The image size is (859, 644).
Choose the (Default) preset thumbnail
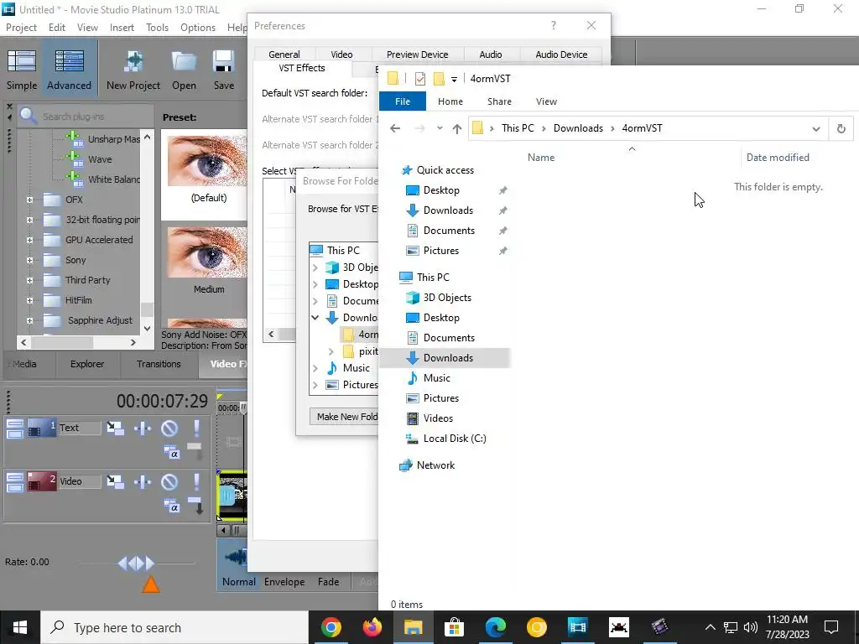pyautogui.click(x=207, y=161)
